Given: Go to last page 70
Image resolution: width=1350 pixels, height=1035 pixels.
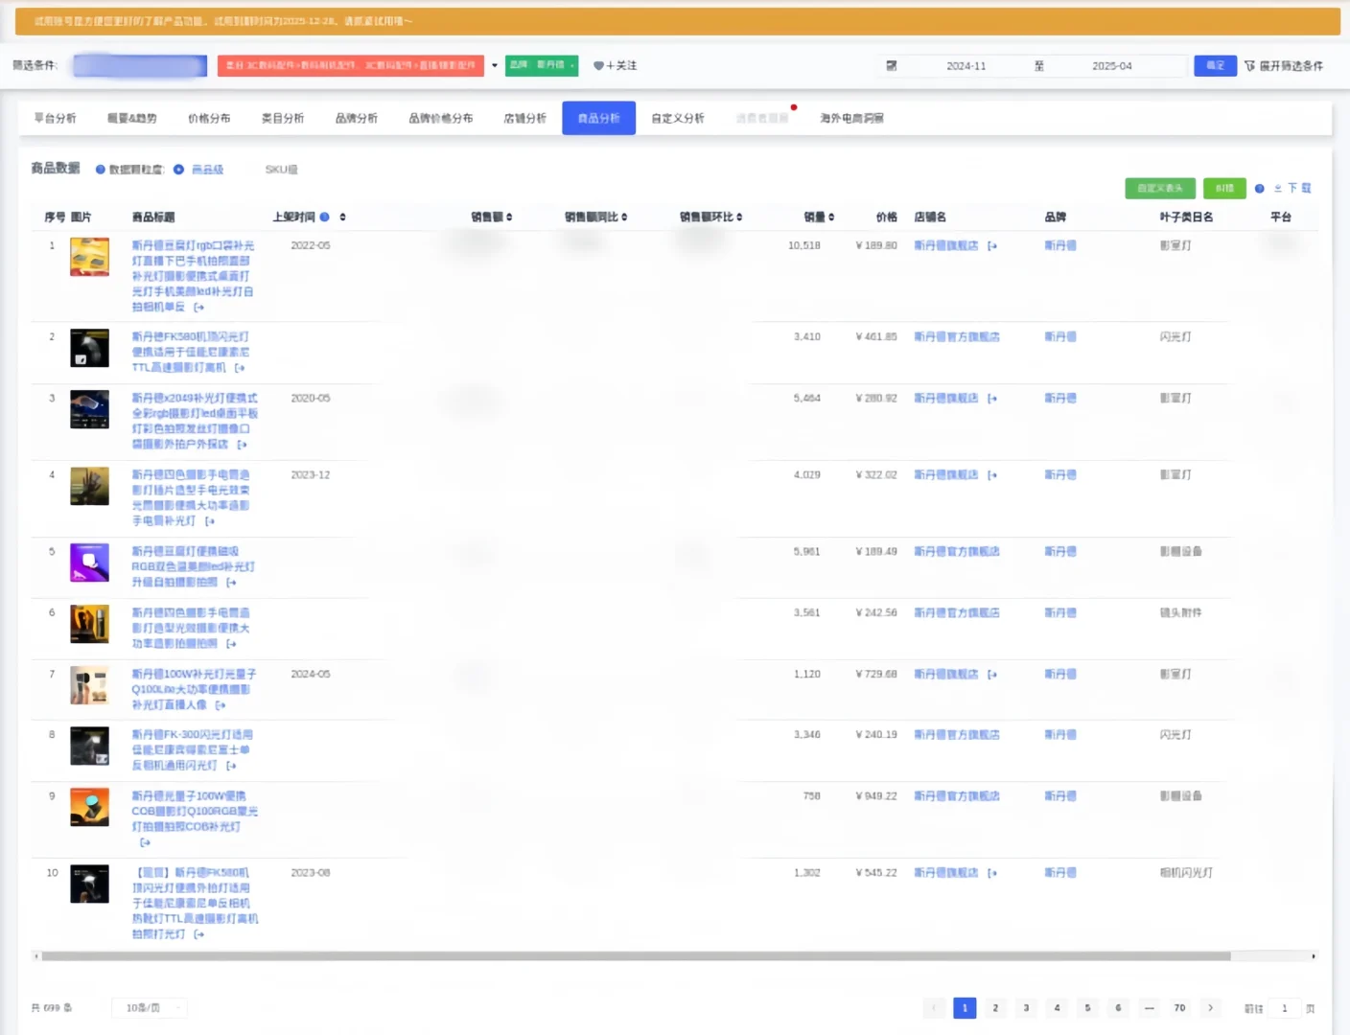Looking at the screenshot, I should coord(1179,1008).
